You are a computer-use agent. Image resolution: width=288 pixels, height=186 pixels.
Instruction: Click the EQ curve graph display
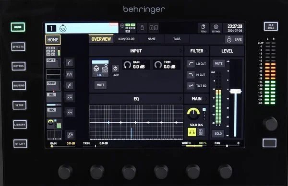pyautogui.click(x=136, y=122)
